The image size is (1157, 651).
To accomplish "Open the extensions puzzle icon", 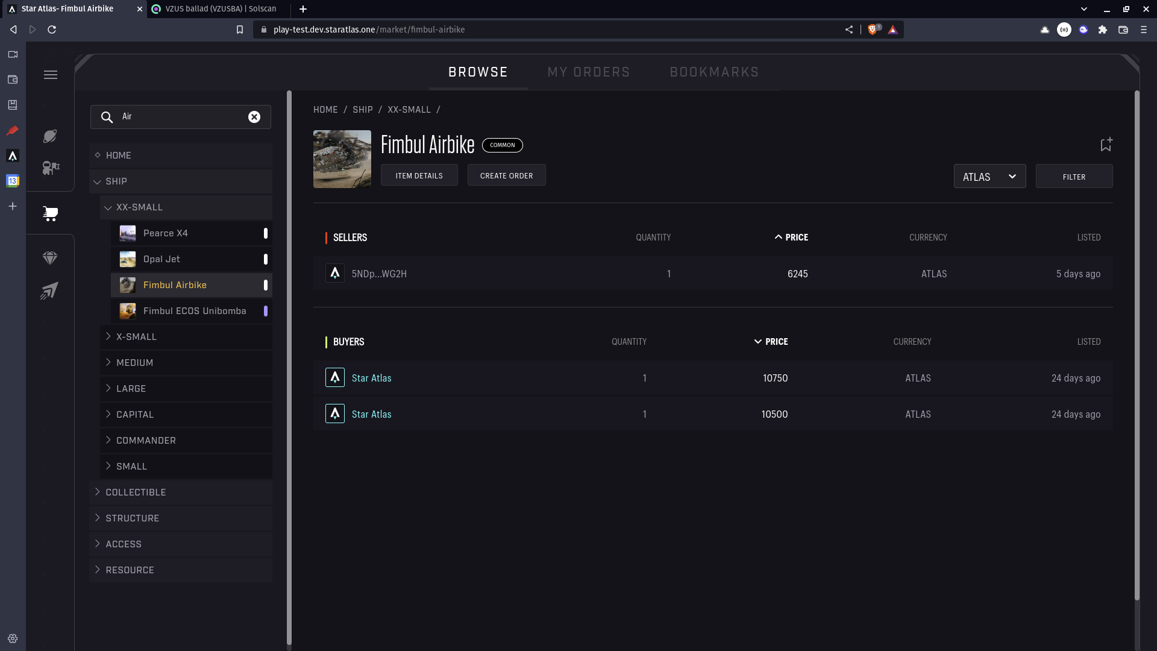I will click(x=1103, y=30).
